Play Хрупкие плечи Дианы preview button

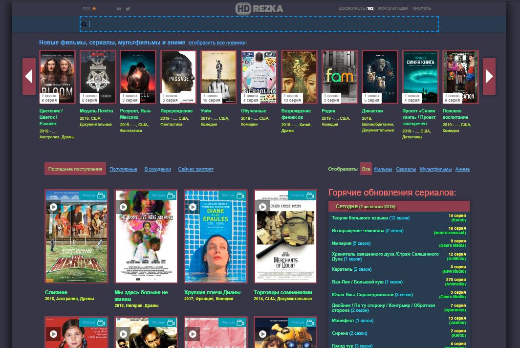click(193, 207)
